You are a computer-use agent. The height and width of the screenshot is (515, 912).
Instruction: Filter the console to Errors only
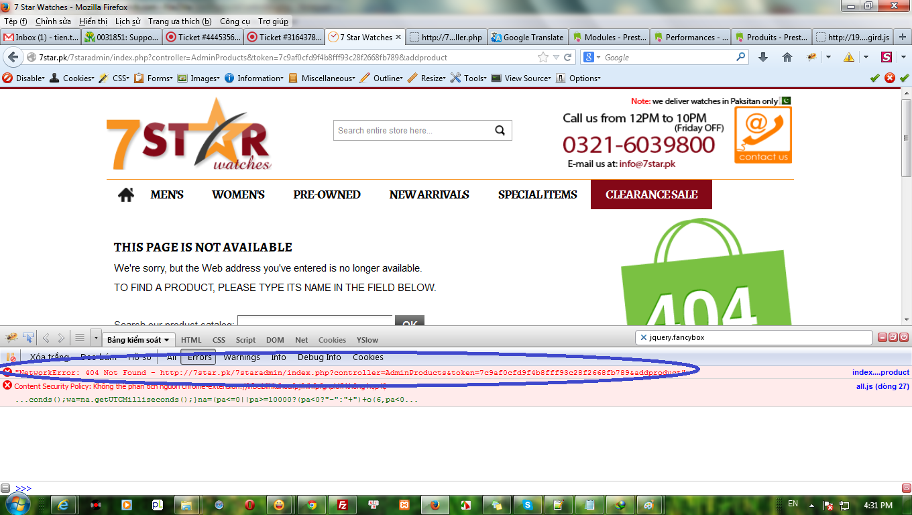pos(199,357)
